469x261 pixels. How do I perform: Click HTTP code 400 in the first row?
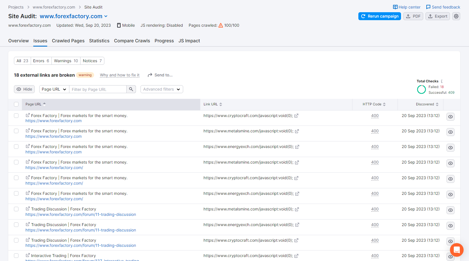[x=375, y=116]
